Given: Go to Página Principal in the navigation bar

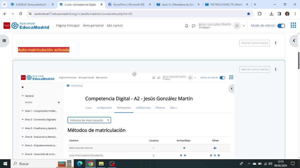Looking at the screenshot, I should [x=68, y=25].
